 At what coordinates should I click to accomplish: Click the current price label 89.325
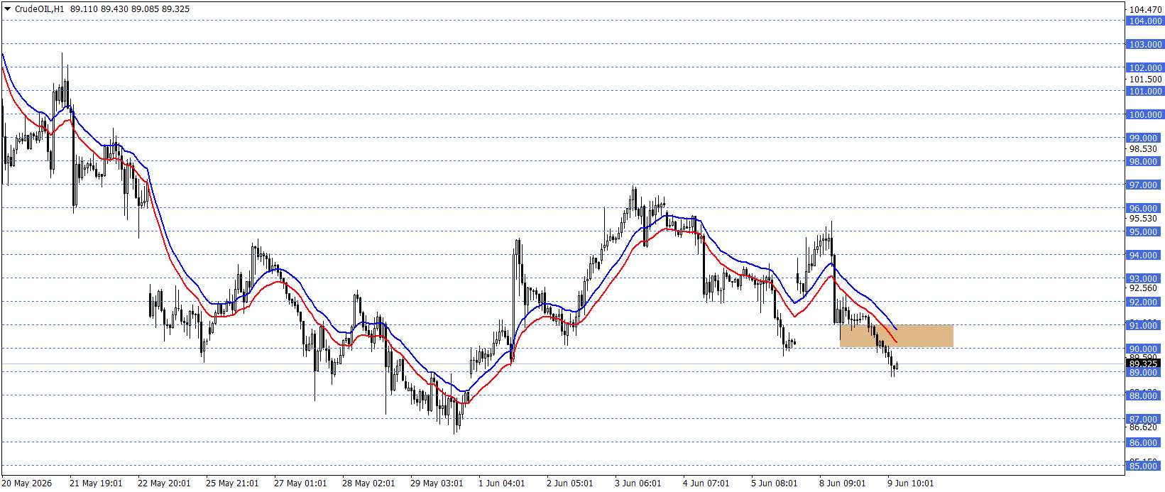[1144, 363]
